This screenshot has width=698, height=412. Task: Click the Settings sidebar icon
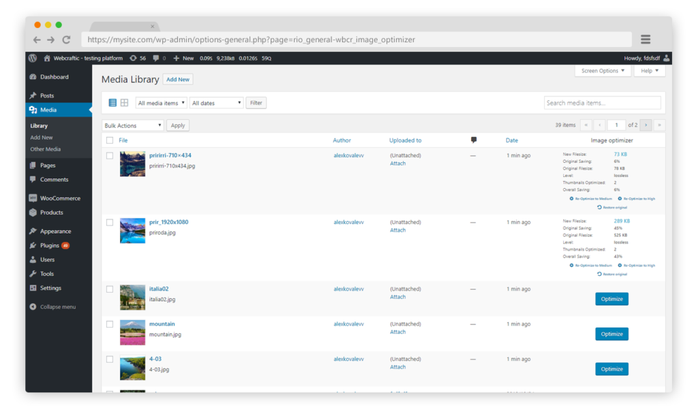[x=33, y=288]
